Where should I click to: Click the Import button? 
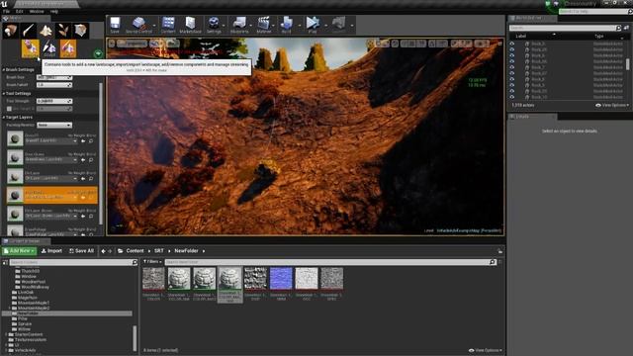[x=51, y=251]
